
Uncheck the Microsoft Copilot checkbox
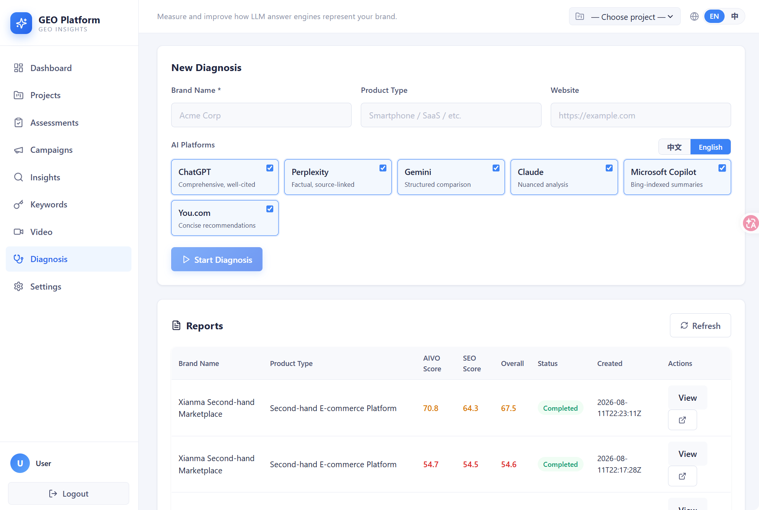tap(722, 168)
